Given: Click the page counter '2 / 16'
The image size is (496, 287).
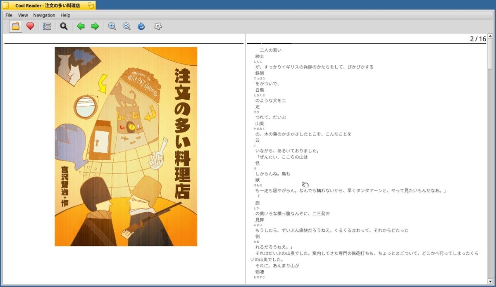Looking at the screenshot, I should (478, 39).
